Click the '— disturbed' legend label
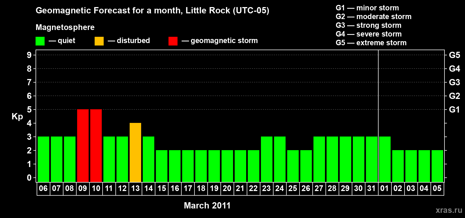 point(129,41)
